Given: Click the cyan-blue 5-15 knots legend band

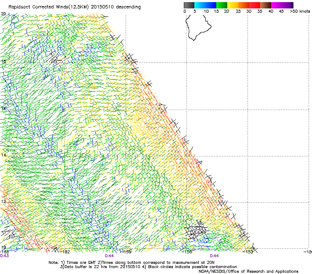Looking at the screenshot, I should click(x=205, y=5).
